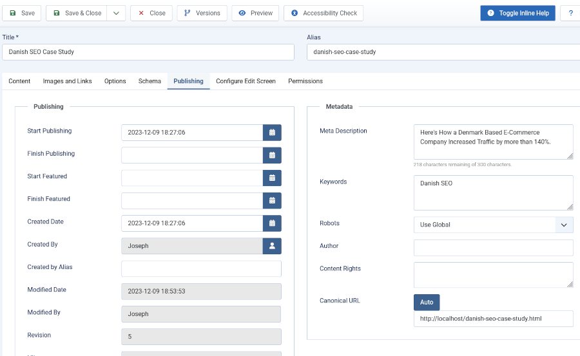Open the Finish Publishing calendar picker

[272, 155]
